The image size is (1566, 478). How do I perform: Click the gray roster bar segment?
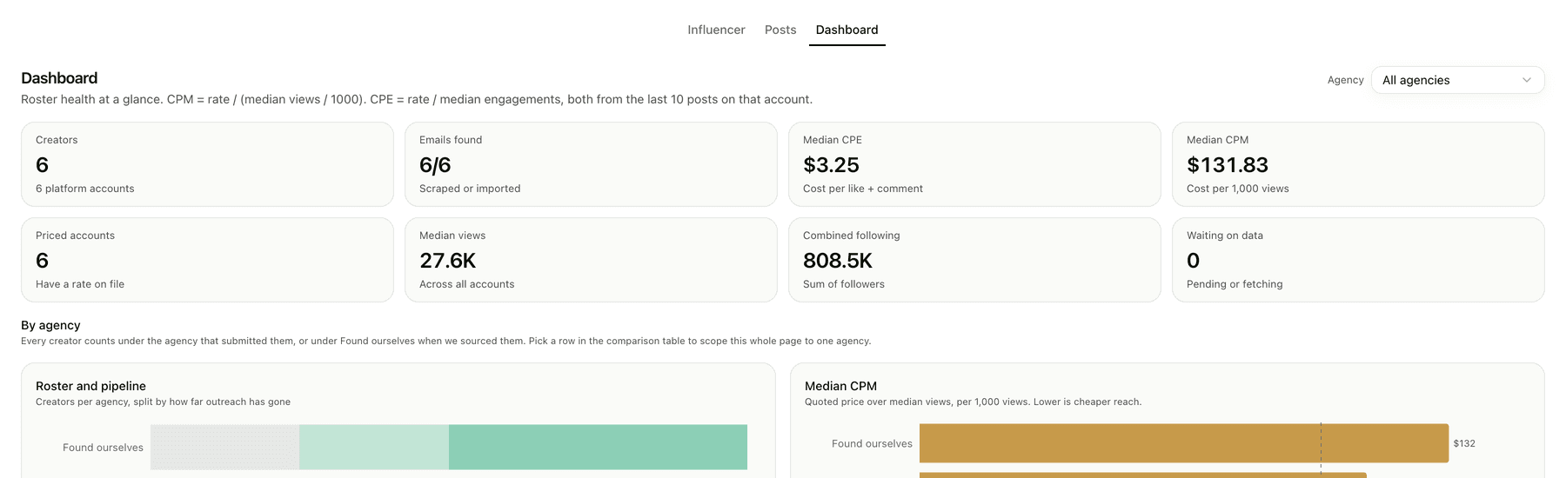pos(224,447)
